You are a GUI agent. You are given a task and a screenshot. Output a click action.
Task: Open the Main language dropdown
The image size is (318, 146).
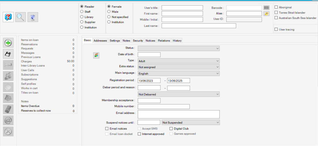179,74
